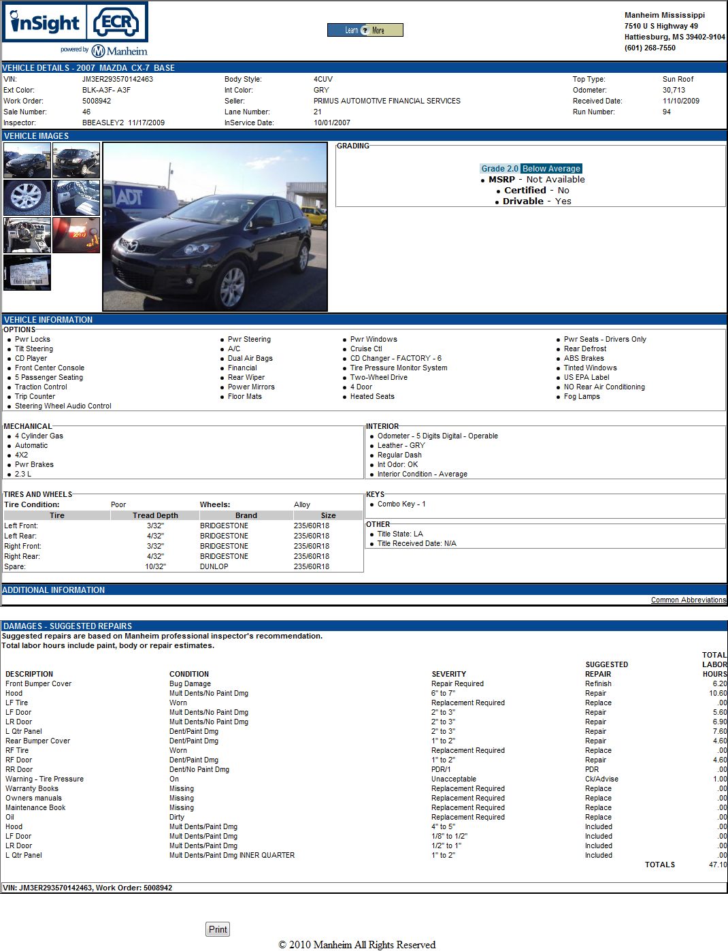Click the Leather - GRY interior entry
Screen dimensions: 728x951
coord(401,445)
